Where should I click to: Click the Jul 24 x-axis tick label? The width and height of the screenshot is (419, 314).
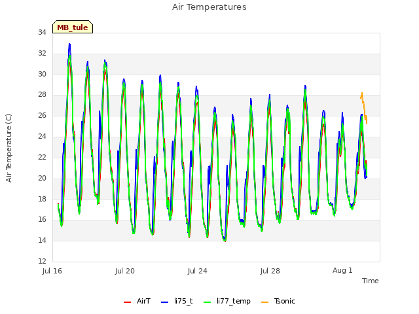click(198, 271)
